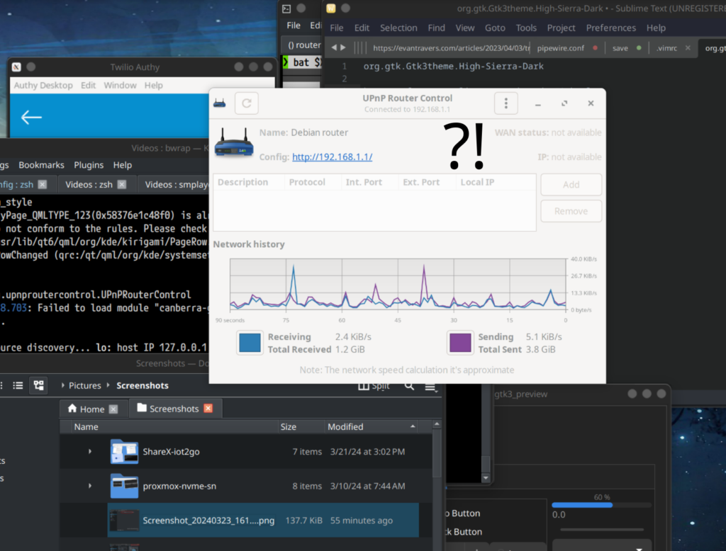Close the Screenshots tab in file manager

[208, 409]
